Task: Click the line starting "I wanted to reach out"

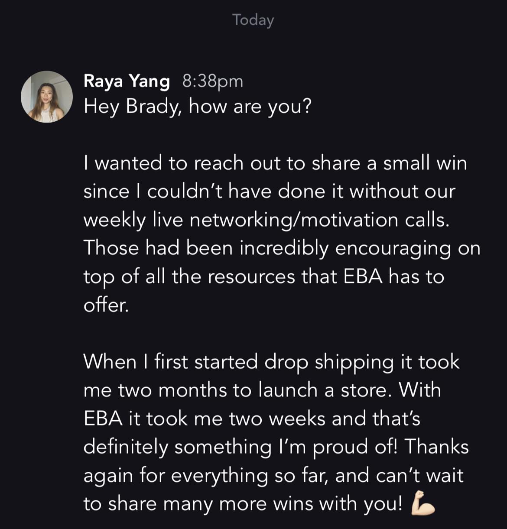Action: pos(275,163)
